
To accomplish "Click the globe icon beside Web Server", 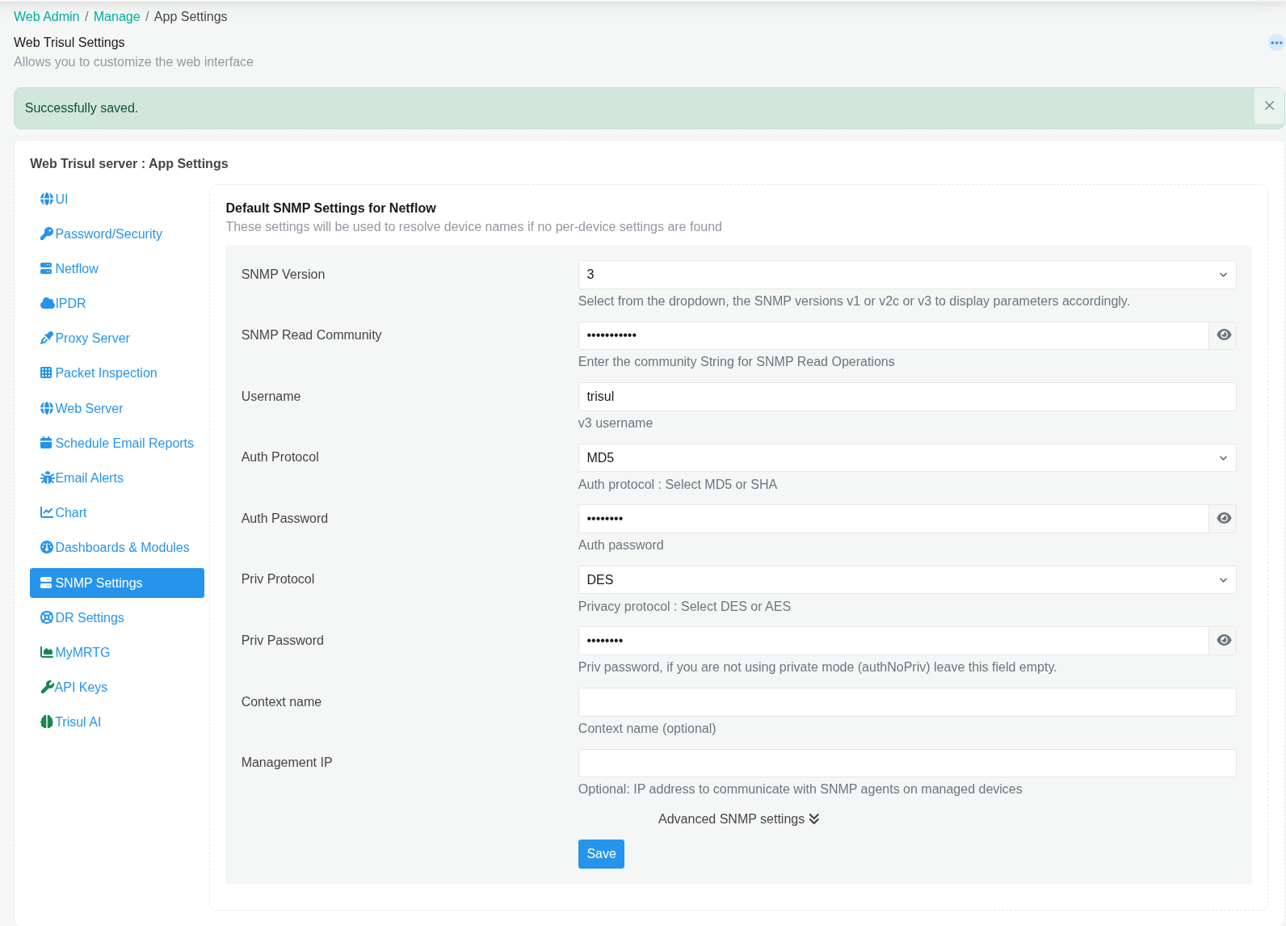I will click(x=47, y=408).
